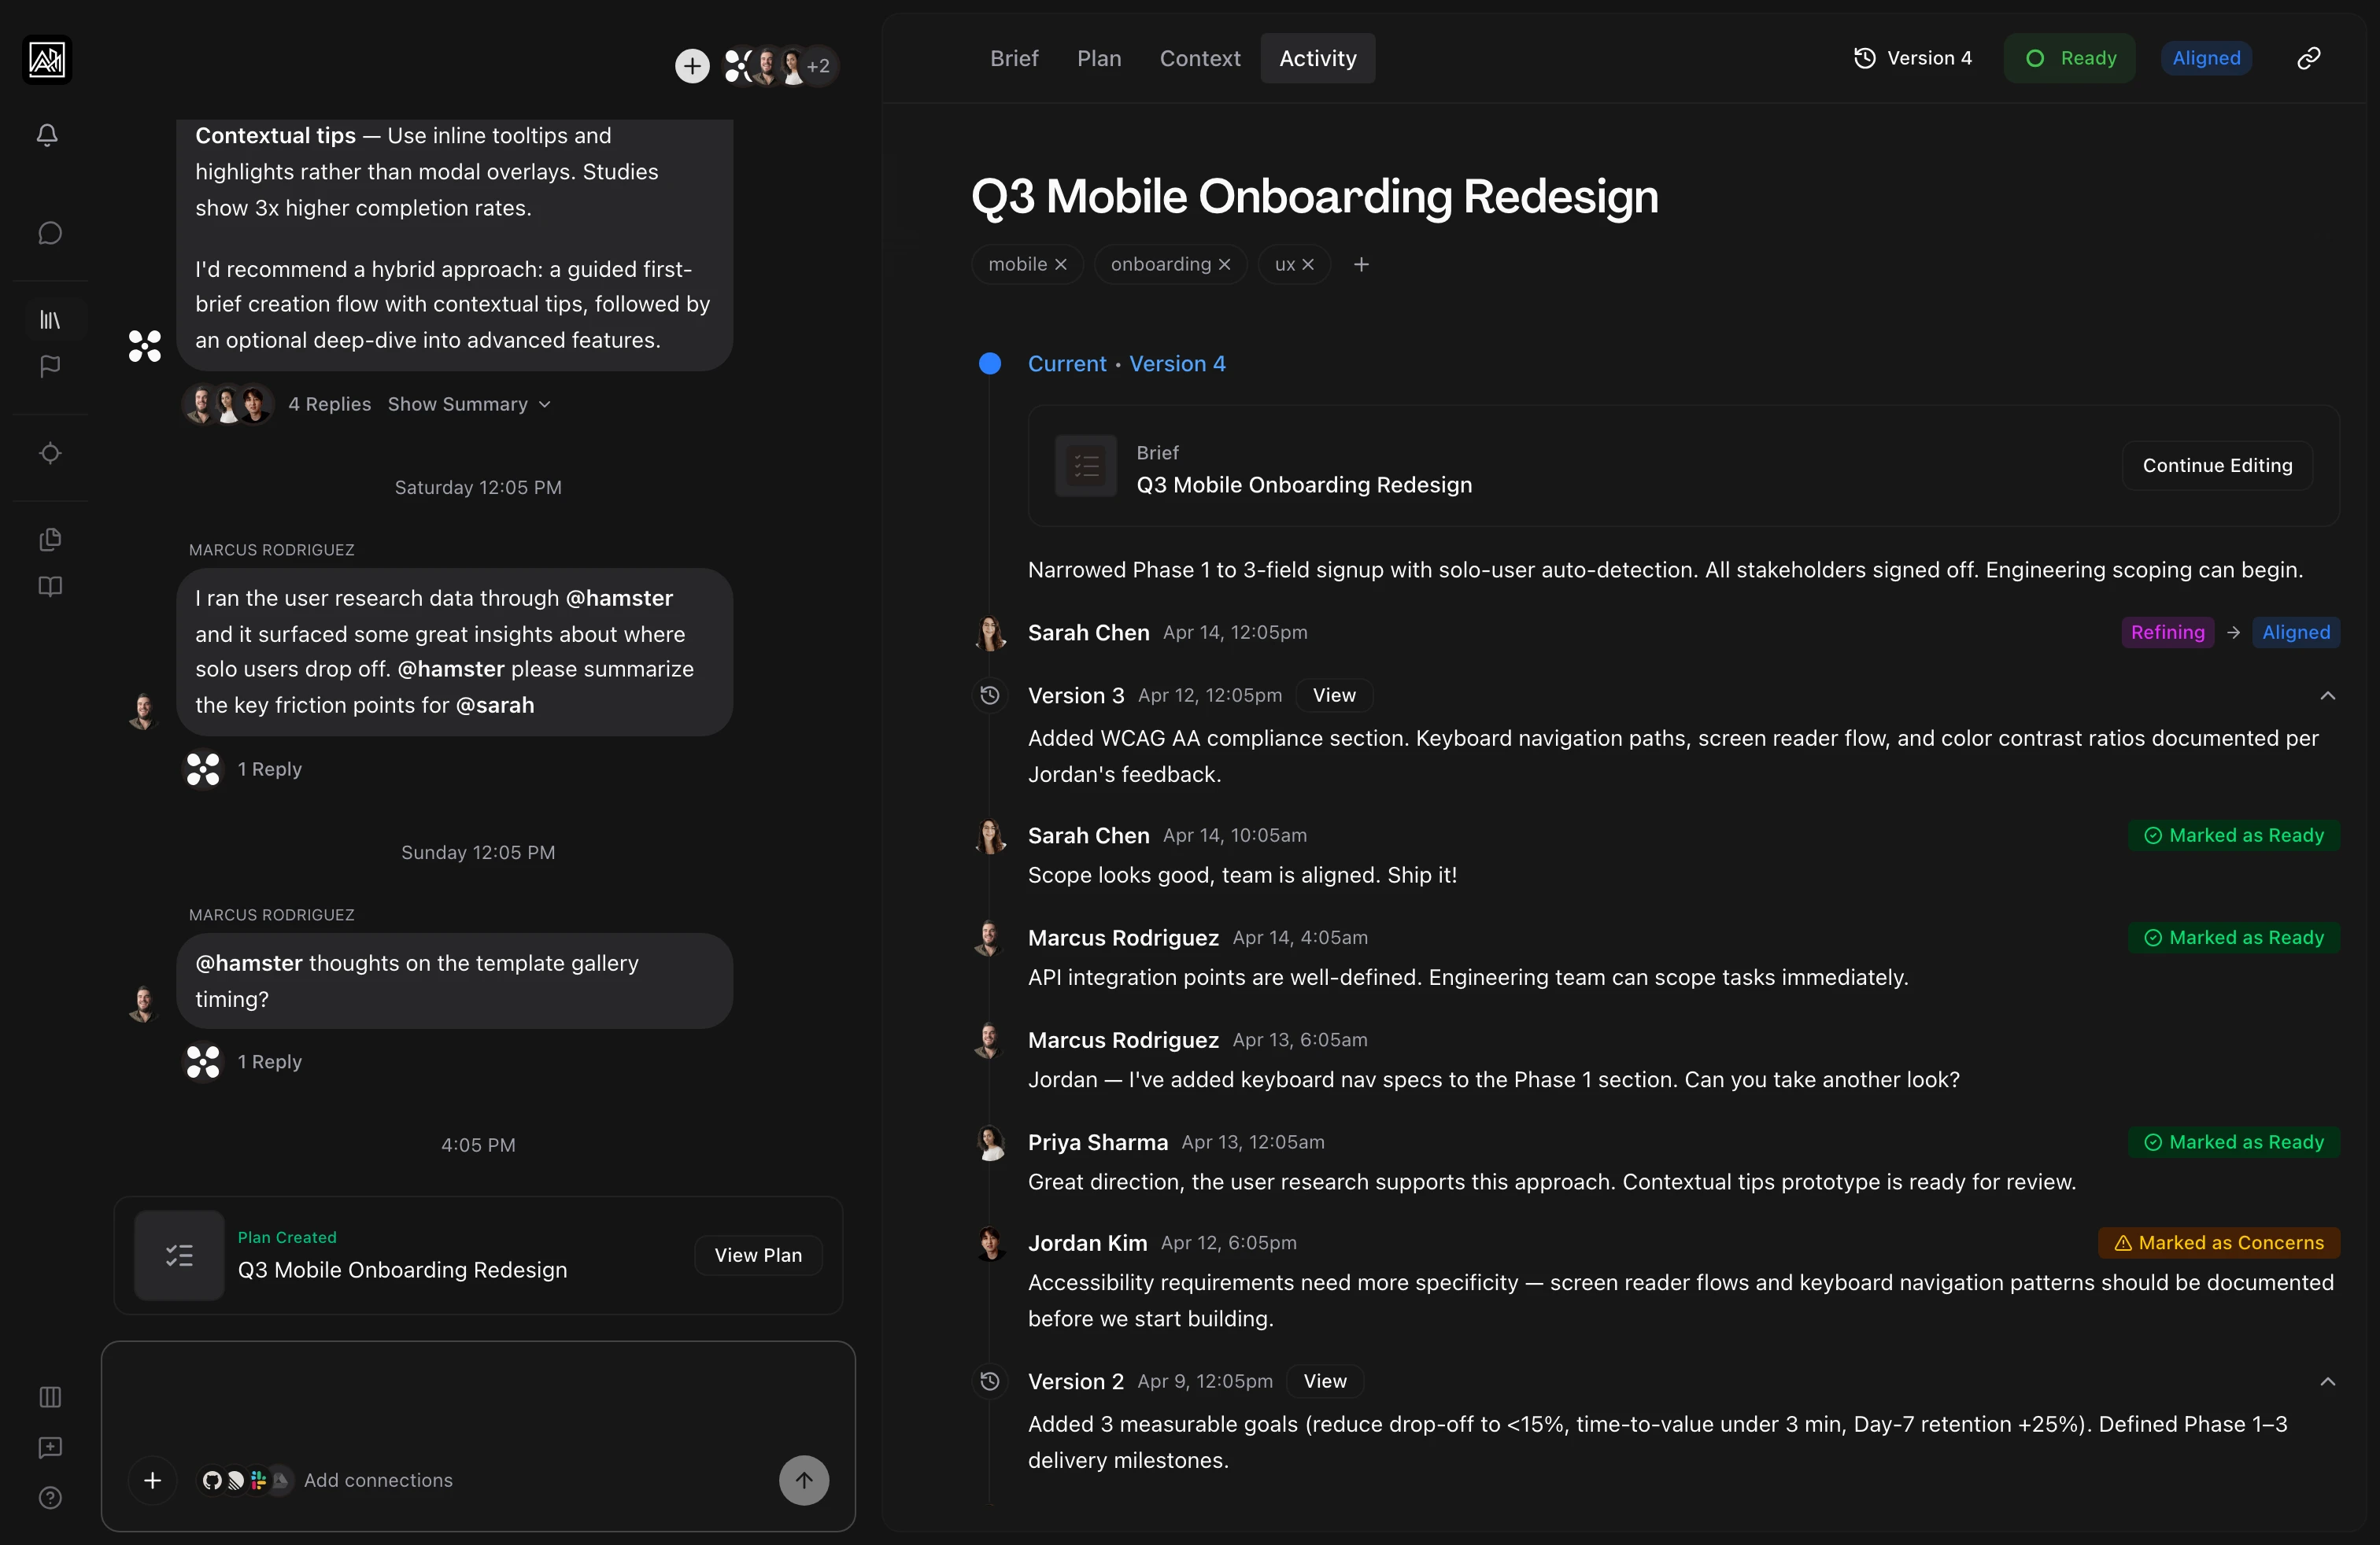Toggle the green Ready status pill
The image size is (2380, 1545).
(x=2069, y=58)
